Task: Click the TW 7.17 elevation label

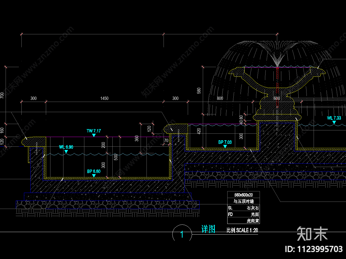Action: [x=94, y=131]
